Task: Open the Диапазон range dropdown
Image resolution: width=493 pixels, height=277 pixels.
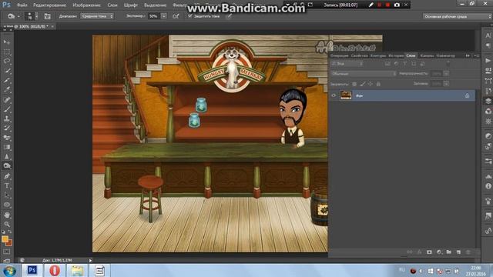Action: [97, 16]
